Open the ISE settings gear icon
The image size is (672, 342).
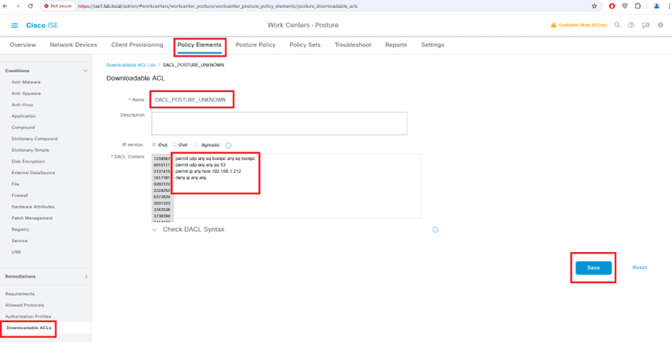pos(661,25)
